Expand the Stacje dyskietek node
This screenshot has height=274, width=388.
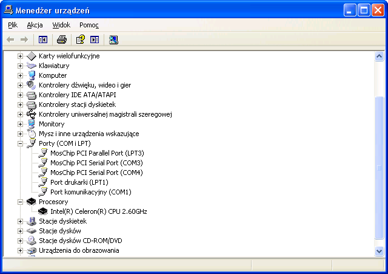[20, 221]
